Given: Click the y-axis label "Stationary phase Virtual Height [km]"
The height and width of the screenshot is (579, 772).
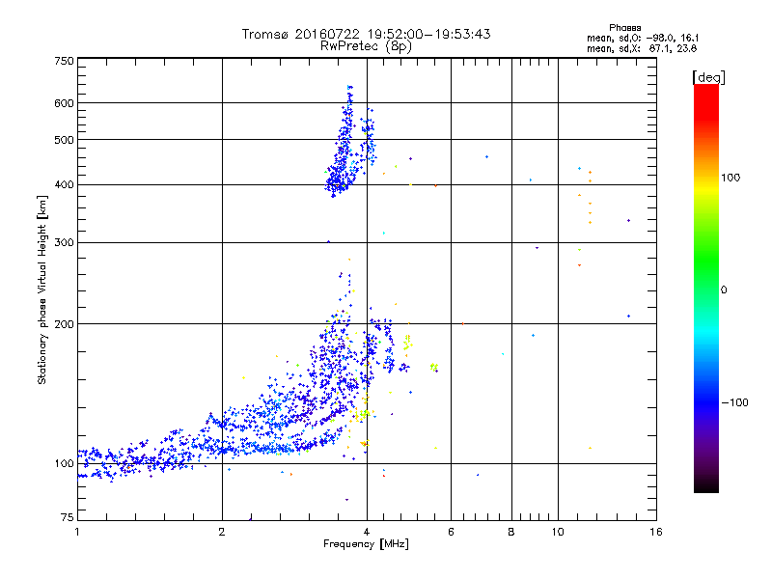Looking at the screenshot, I should pos(41,290).
